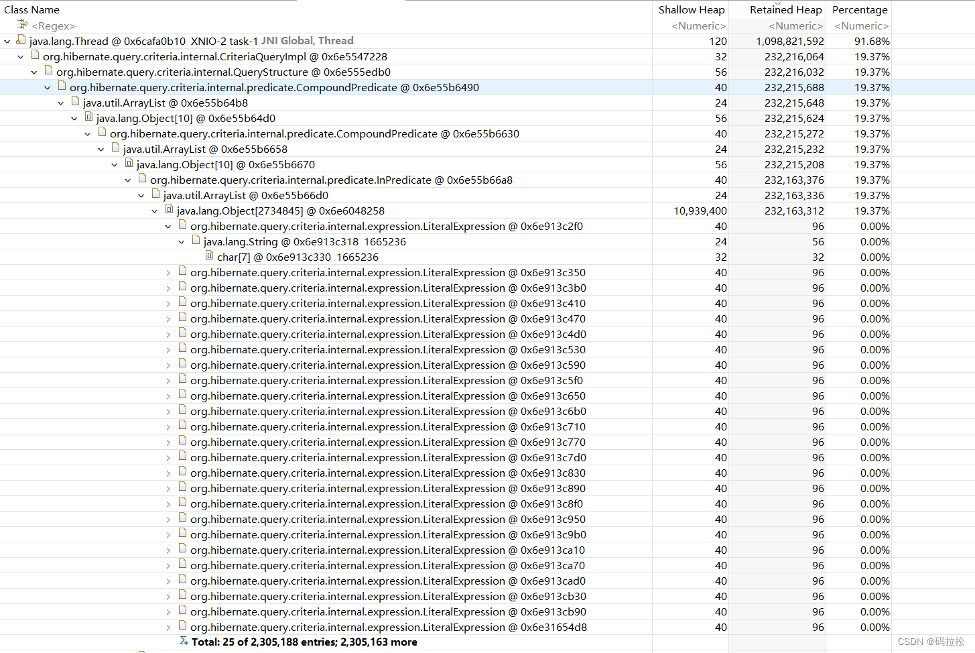Click the icon of LiteralExpression @ 0x6e913c3b0
This screenshot has height=653, width=975.
(182, 287)
